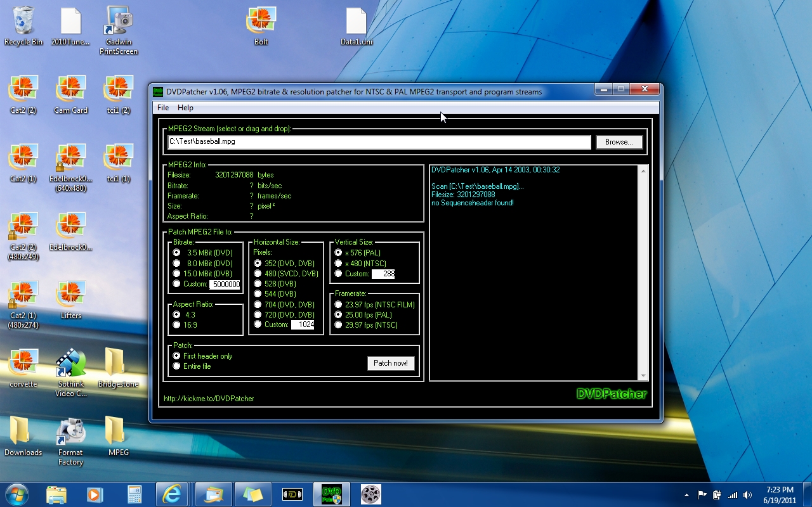Launch Format Factory from desktop
Screen dimensions: 812x507
click(x=71, y=442)
